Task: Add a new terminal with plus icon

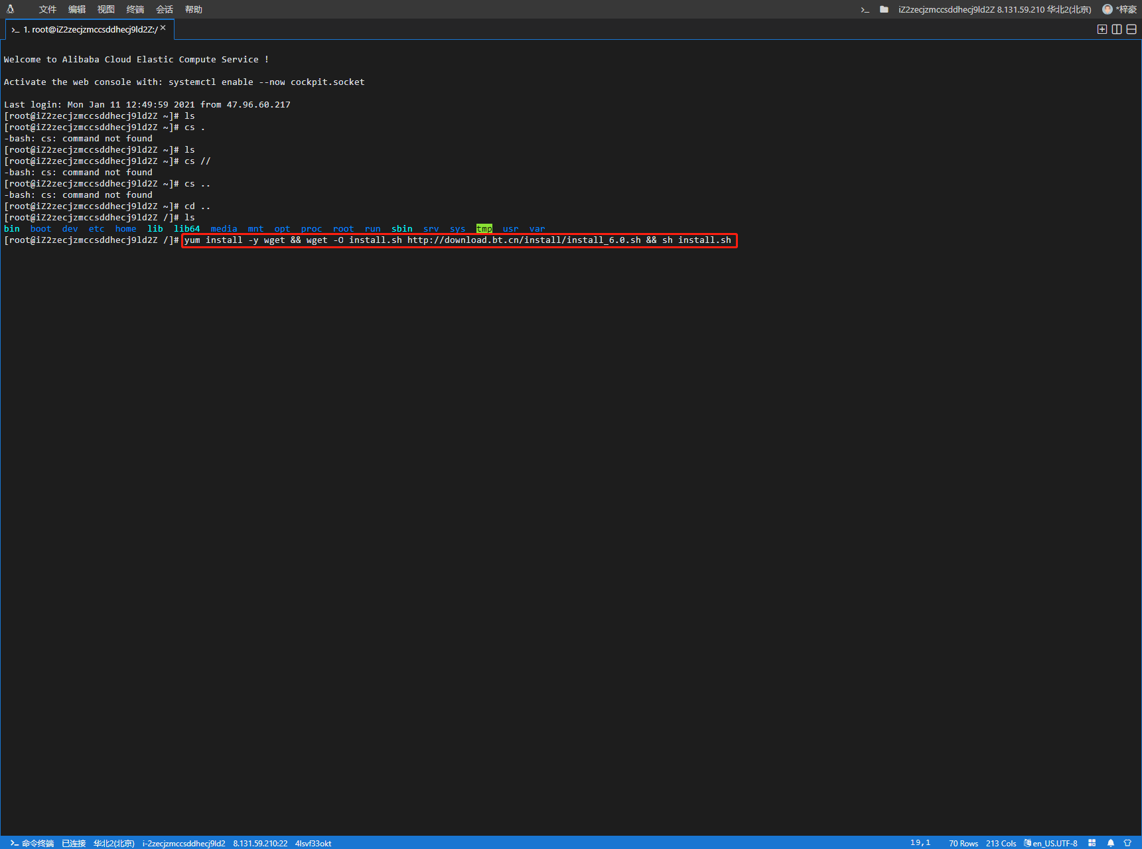Action: pos(1102,29)
